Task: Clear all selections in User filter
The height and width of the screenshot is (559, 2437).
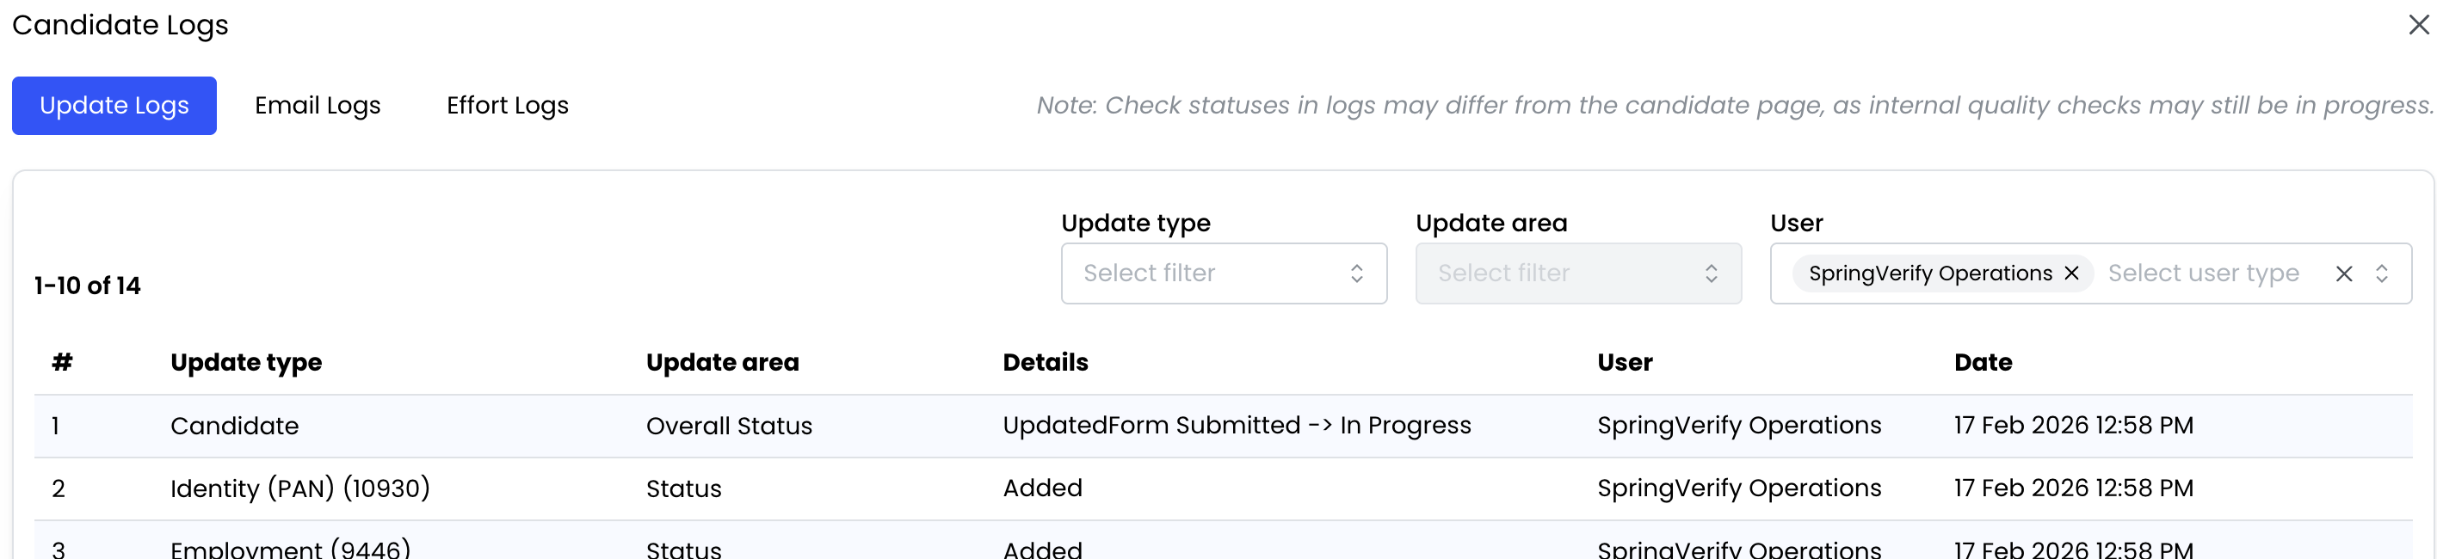Action: [x=2343, y=273]
